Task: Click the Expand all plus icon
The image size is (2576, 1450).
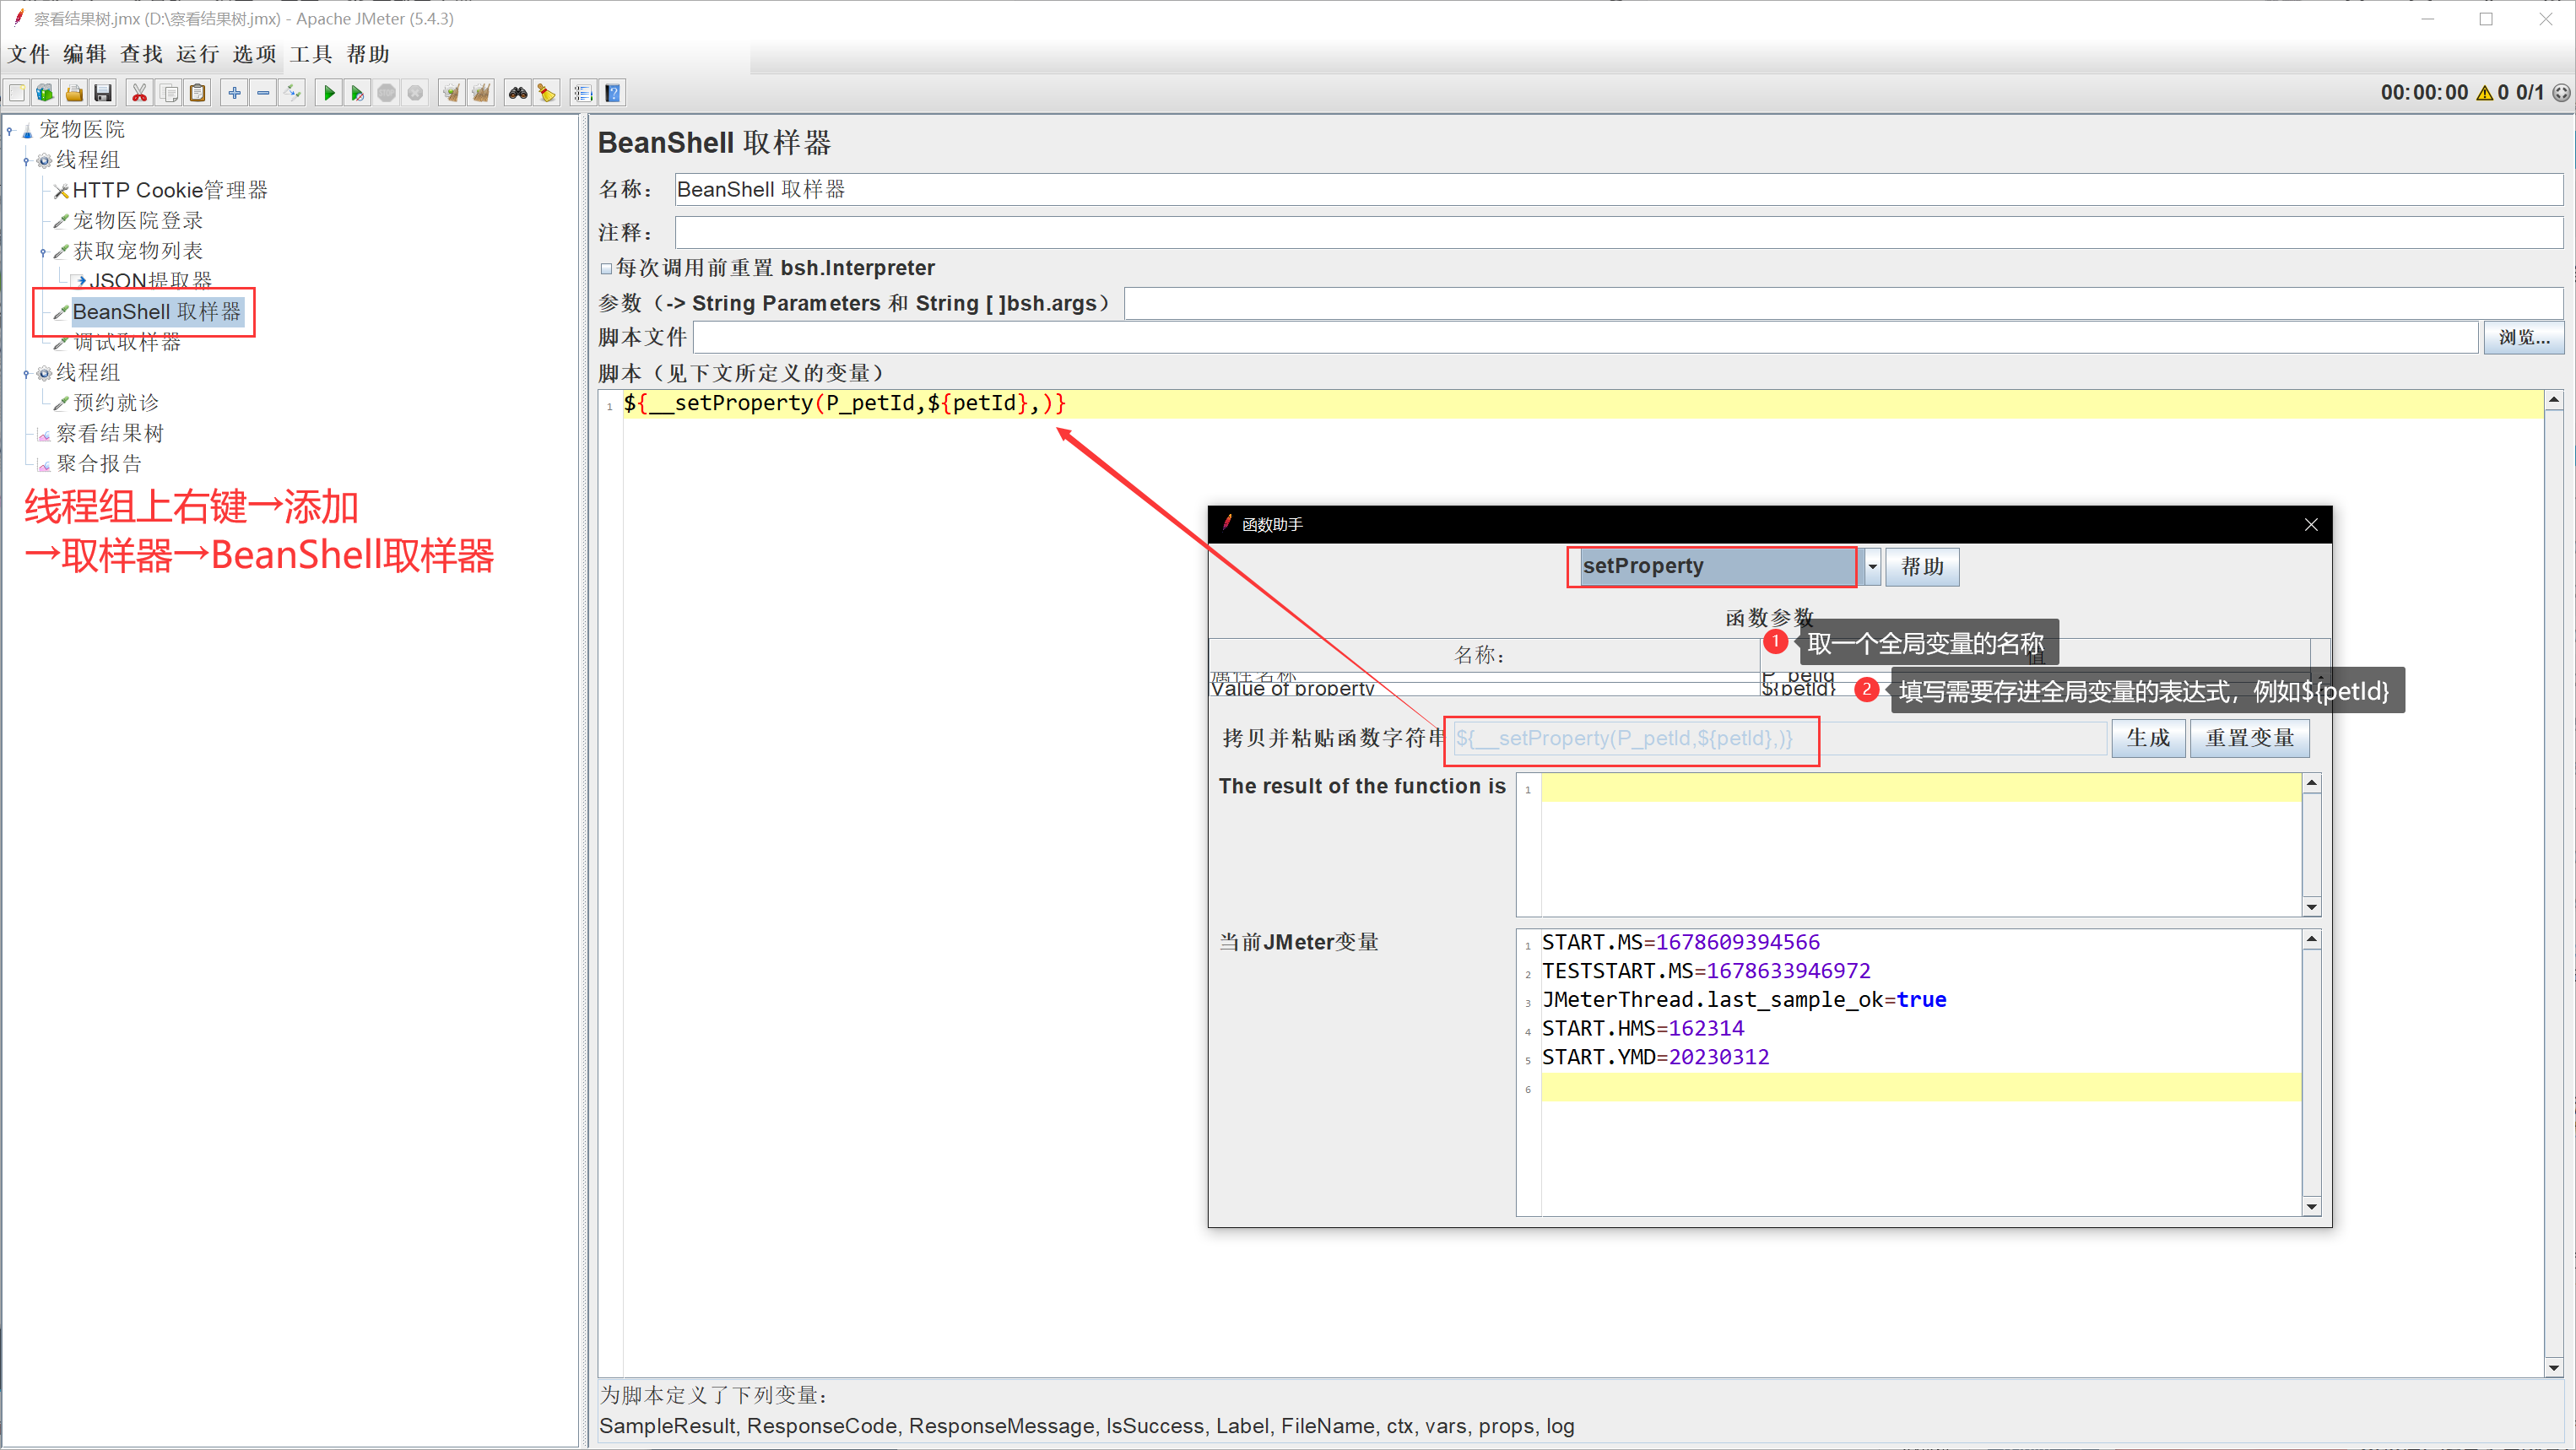Action: (234, 93)
